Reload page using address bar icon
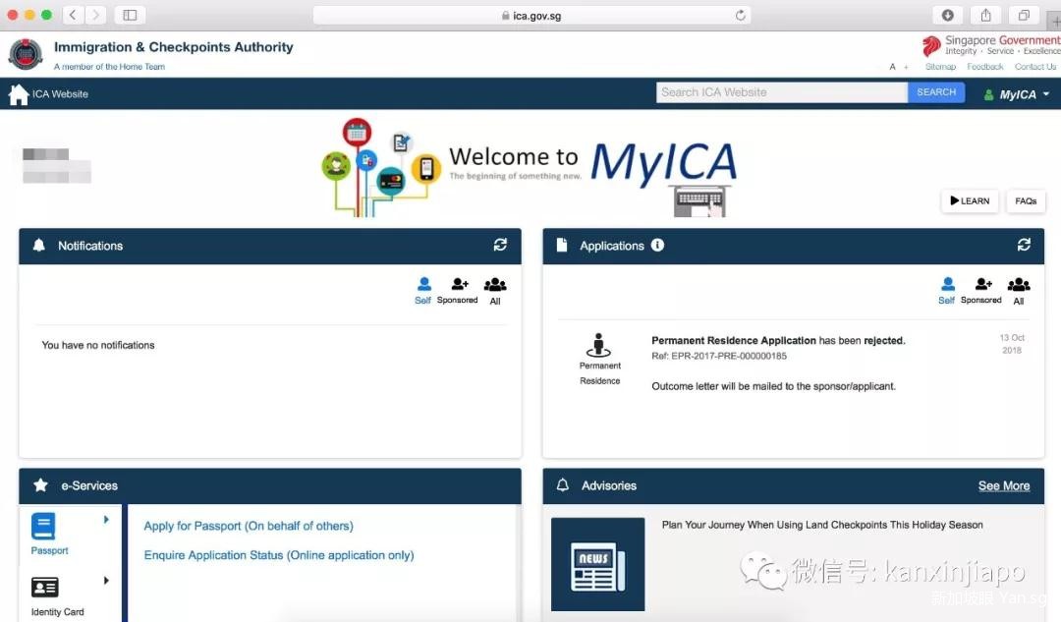The width and height of the screenshot is (1061, 622). click(x=741, y=16)
